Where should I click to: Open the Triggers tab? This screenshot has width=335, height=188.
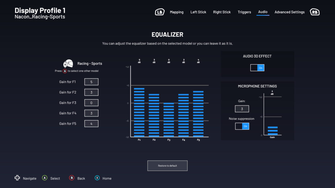pos(244,12)
